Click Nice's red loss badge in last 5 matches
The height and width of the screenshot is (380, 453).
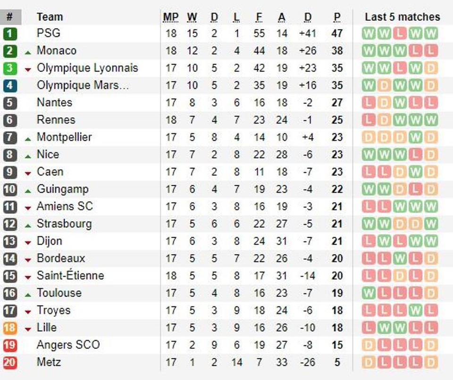(x=415, y=155)
